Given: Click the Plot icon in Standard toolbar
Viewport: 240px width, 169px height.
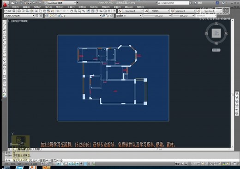Looking at the screenshot, I should (x=19, y=11).
